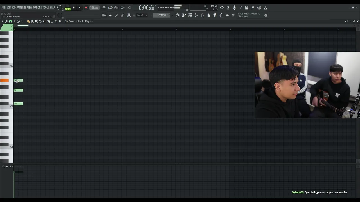Open the HELP menu
This screenshot has width=360, height=202.
52,8
